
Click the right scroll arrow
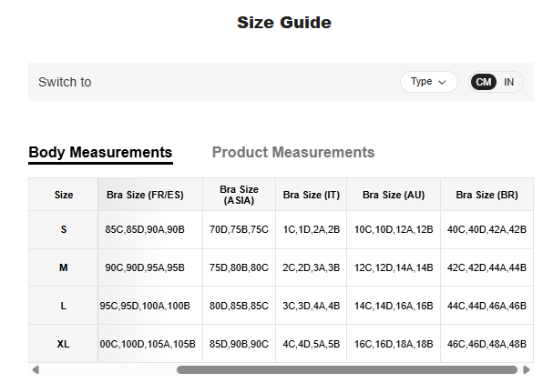point(527,370)
